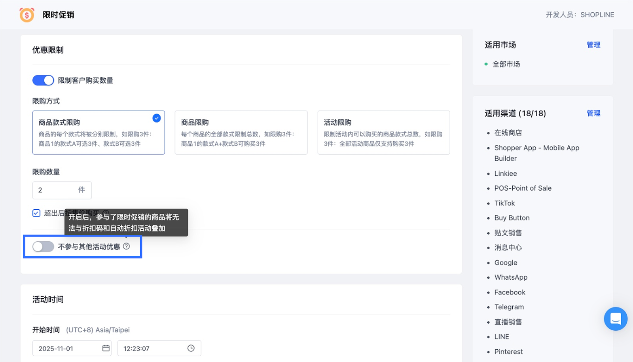Screen dimensions: 633x362
Task: Open the chat support bubble icon
Action: click(616, 318)
